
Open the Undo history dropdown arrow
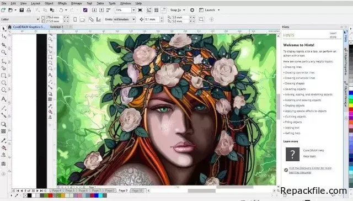coord(66,10)
